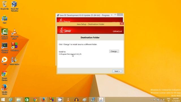Image resolution: width=181 pixels, height=102 pixels.
Task: Open the globe-like app icon in taskbar
Action: (x=85, y=99)
